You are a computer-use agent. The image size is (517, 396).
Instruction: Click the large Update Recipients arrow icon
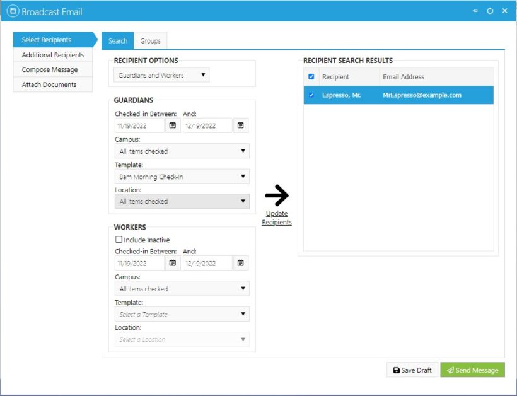point(277,196)
